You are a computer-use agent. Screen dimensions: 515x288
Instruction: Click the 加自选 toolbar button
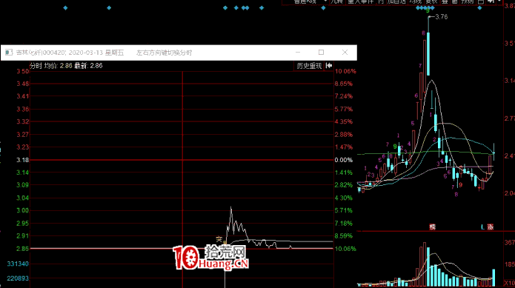pos(396,1)
